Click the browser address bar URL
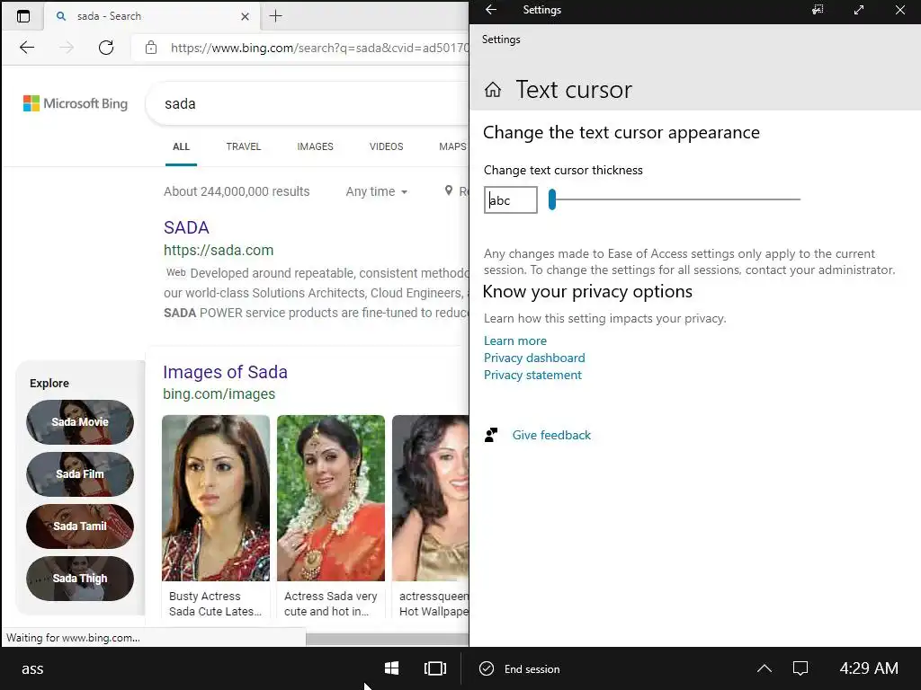 click(x=319, y=48)
